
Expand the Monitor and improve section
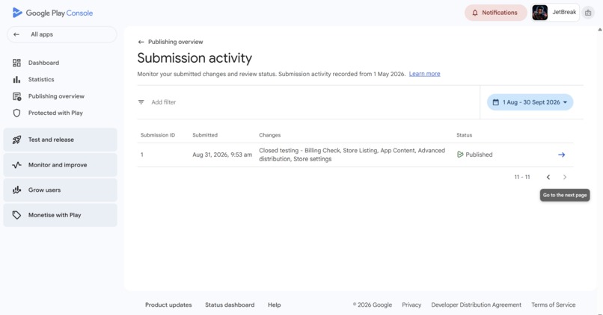[61, 165]
